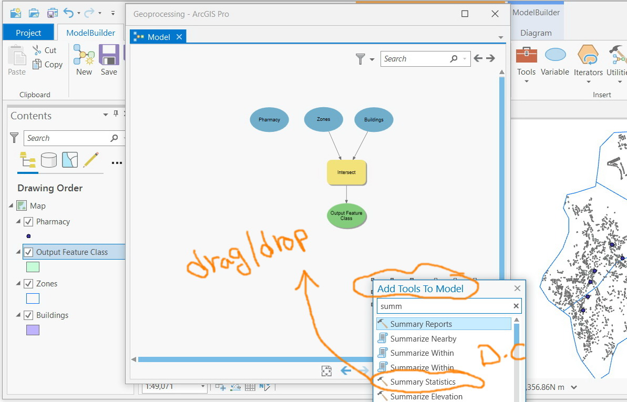Click magnifier in Geoprocessing search box

pyautogui.click(x=454, y=59)
